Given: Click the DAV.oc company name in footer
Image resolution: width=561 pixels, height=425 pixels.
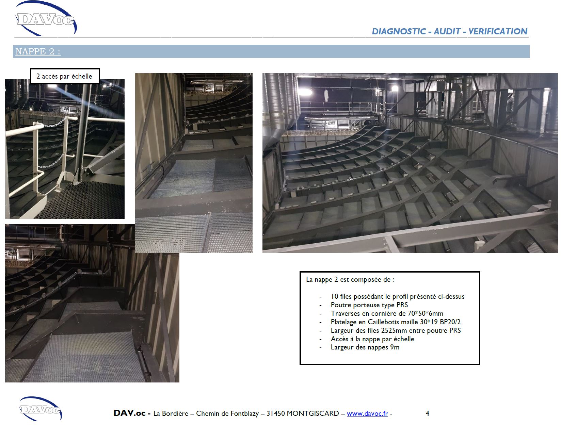Looking at the screenshot, I should point(130,413).
